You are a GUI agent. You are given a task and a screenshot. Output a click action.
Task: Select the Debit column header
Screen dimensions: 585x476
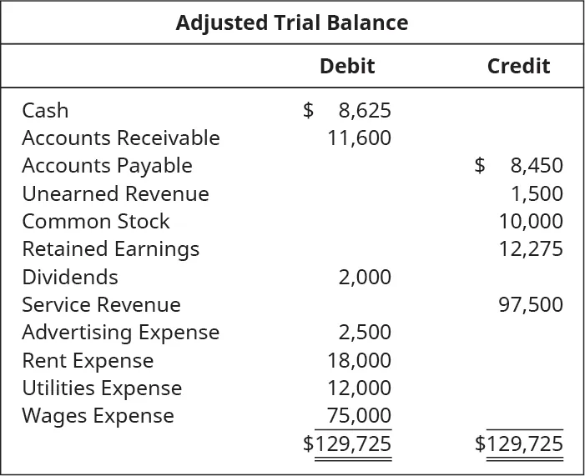347,66
